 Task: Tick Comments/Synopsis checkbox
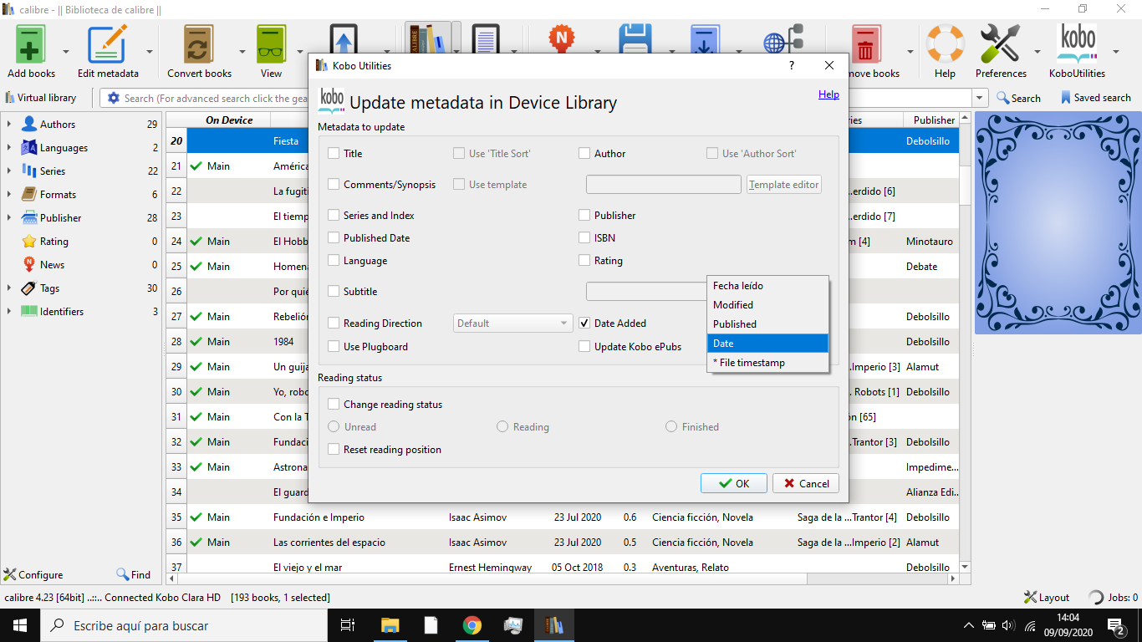coord(334,185)
